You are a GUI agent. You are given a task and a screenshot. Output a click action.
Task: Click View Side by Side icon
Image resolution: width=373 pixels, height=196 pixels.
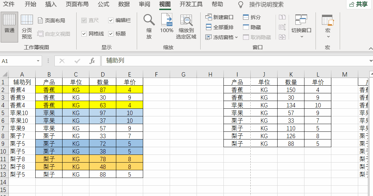[282, 17]
